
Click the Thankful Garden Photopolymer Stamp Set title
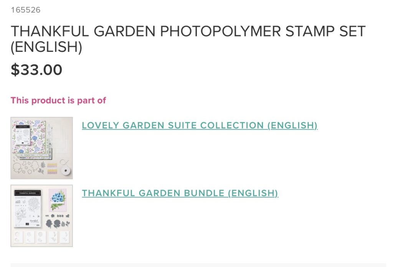tap(188, 39)
